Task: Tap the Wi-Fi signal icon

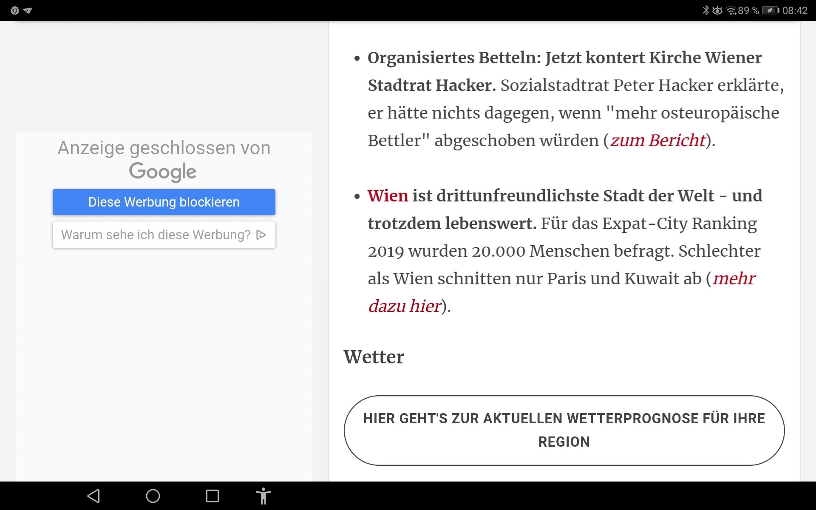Action: (731, 11)
